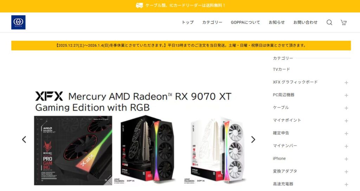This screenshot has height=191, width=360.
Task: Click the white XFX graphics card image
Action: [x=215, y=151]
